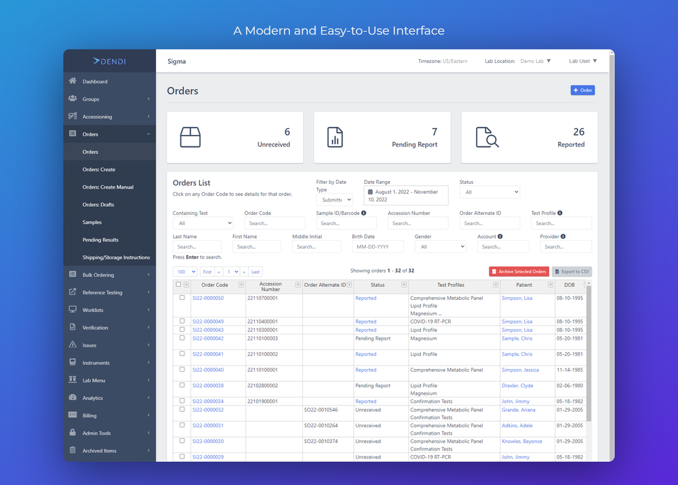
Task: Collapse the Orders sidebar section
Action: click(x=110, y=134)
